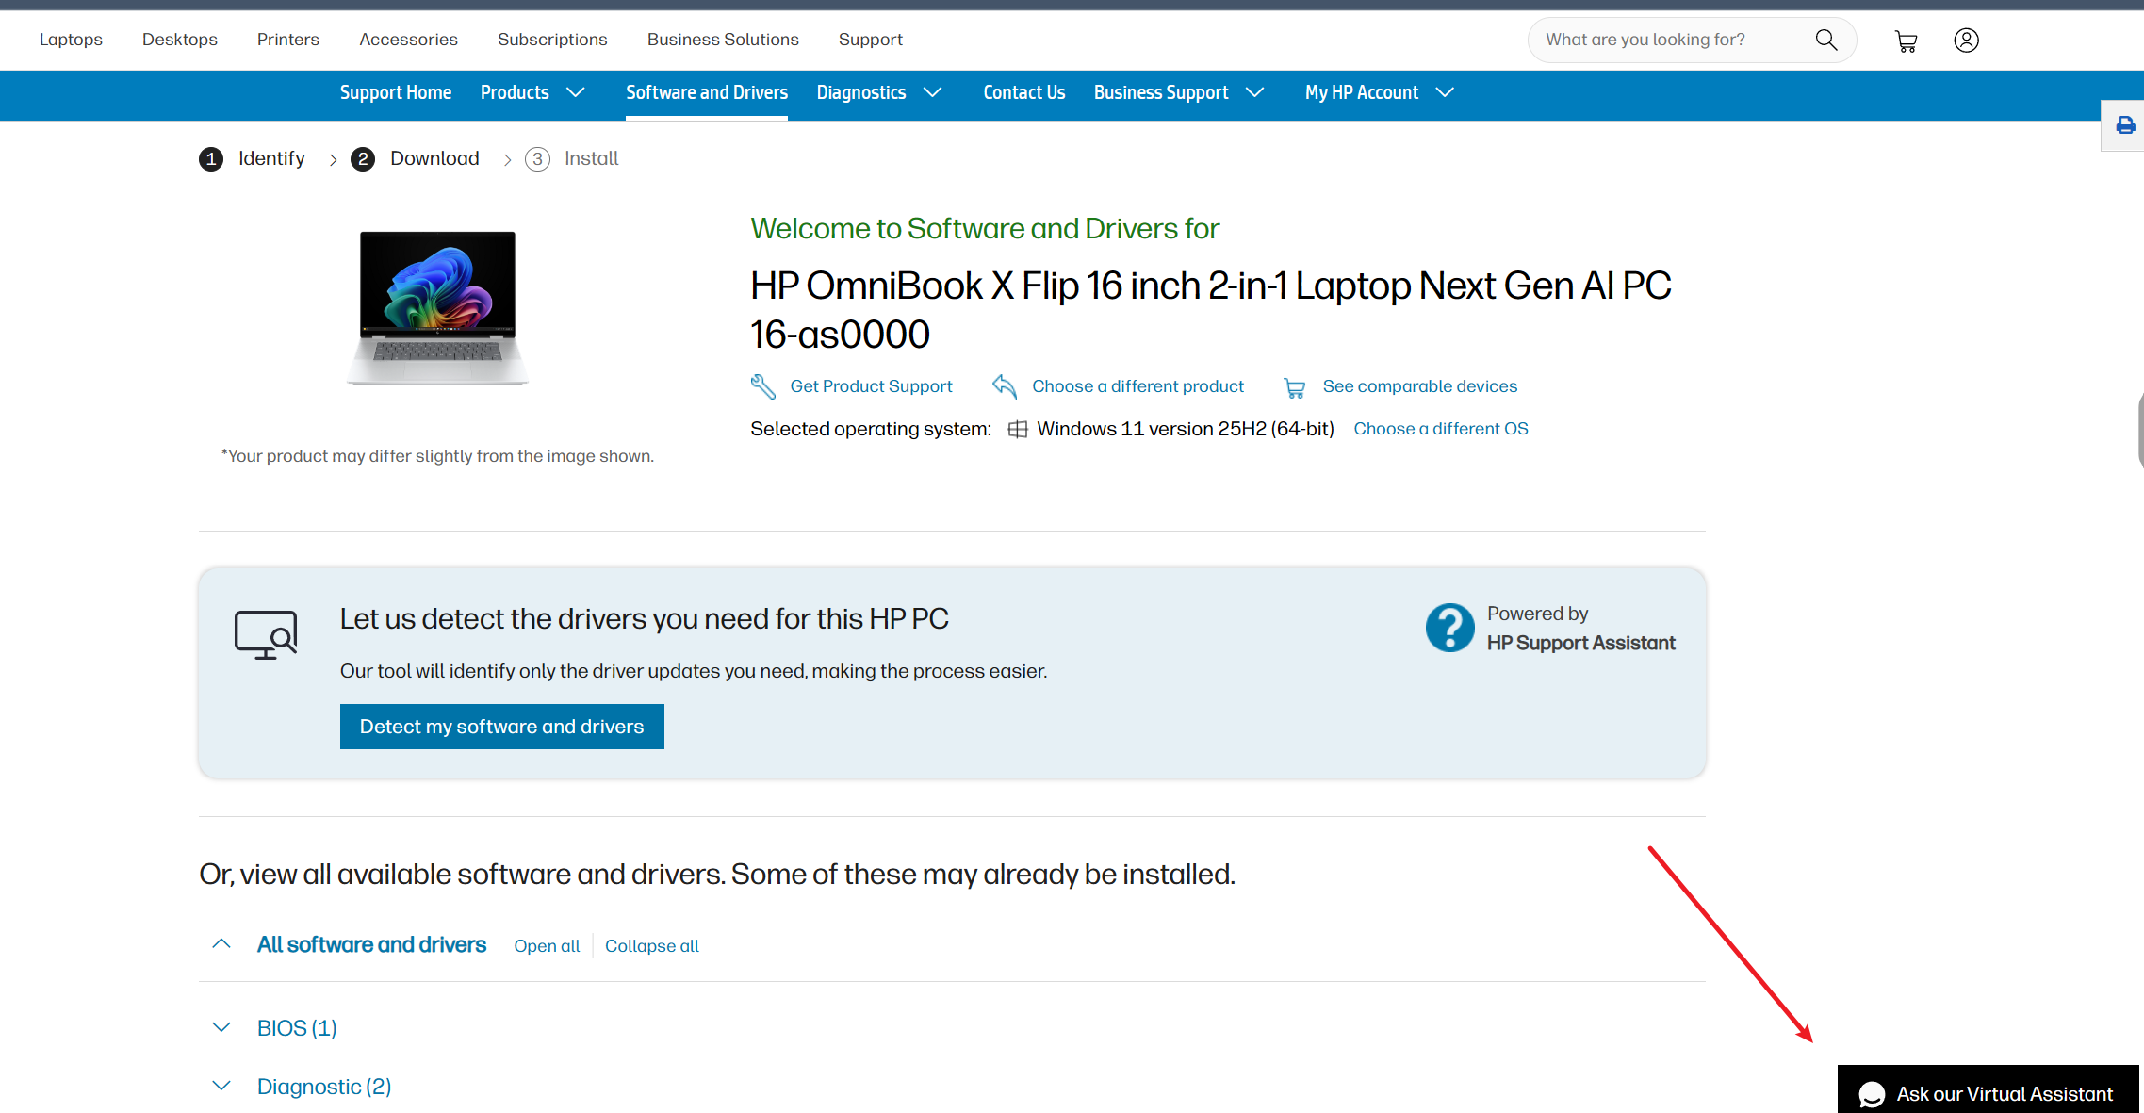This screenshot has height=1113, width=2144.
Task: Click the Powered by HP Support Assistant text
Action: [1581, 628]
